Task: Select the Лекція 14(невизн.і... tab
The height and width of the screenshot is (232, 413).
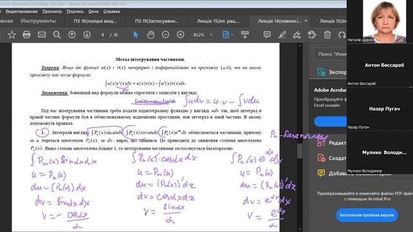Action: [x=279, y=21]
